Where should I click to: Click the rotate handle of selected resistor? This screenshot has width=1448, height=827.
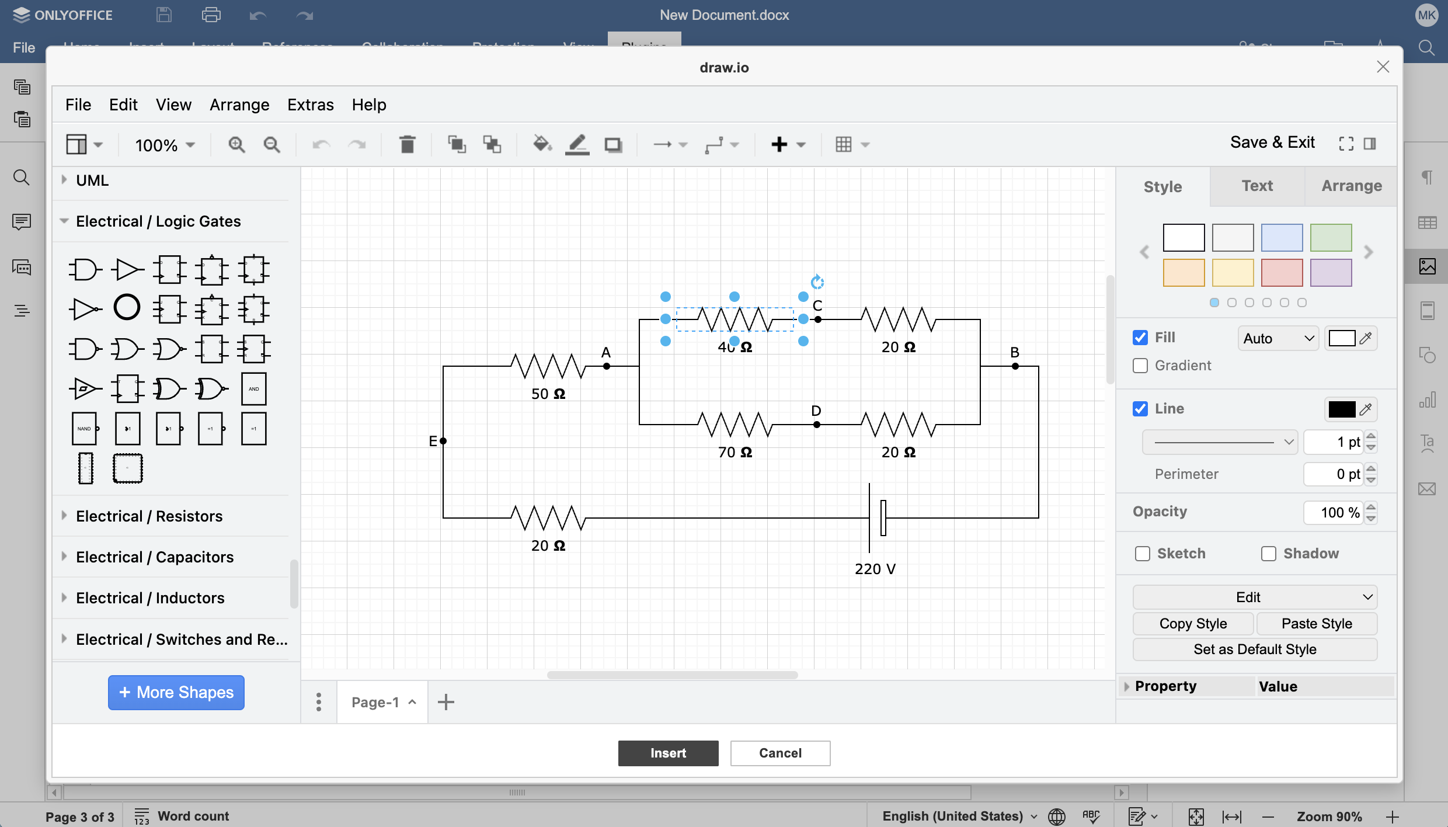click(817, 282)
